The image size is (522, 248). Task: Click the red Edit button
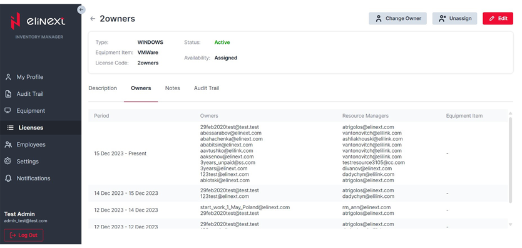coord(498,19)
